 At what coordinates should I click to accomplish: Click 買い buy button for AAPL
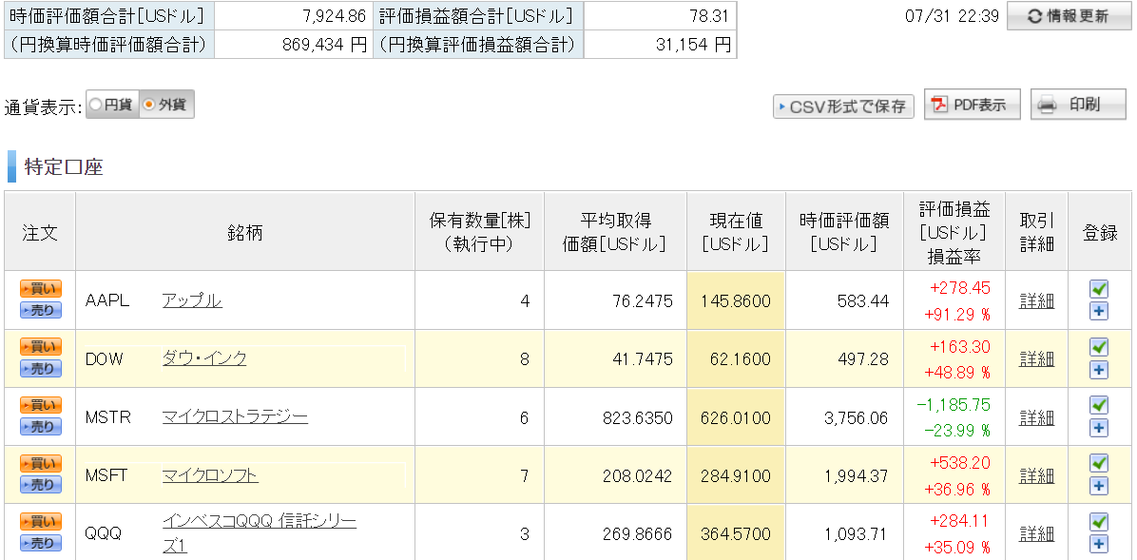pos(41,289)
